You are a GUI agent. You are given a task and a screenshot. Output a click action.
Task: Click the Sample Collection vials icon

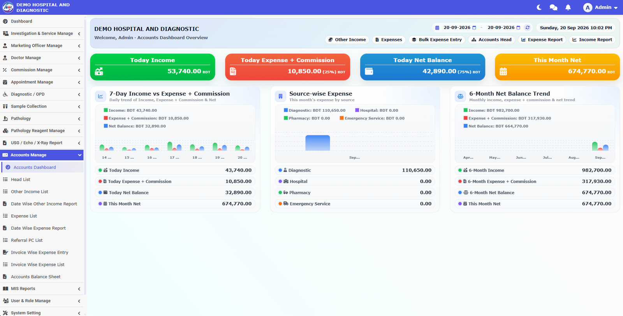click(x=5, y=106)
